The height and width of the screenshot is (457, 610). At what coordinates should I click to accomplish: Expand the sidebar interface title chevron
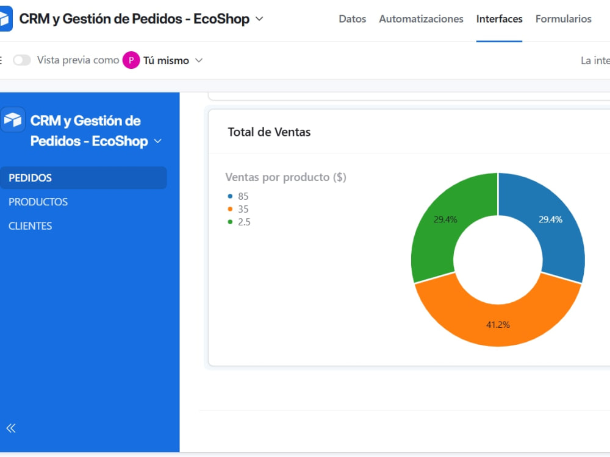click(158, 141)
